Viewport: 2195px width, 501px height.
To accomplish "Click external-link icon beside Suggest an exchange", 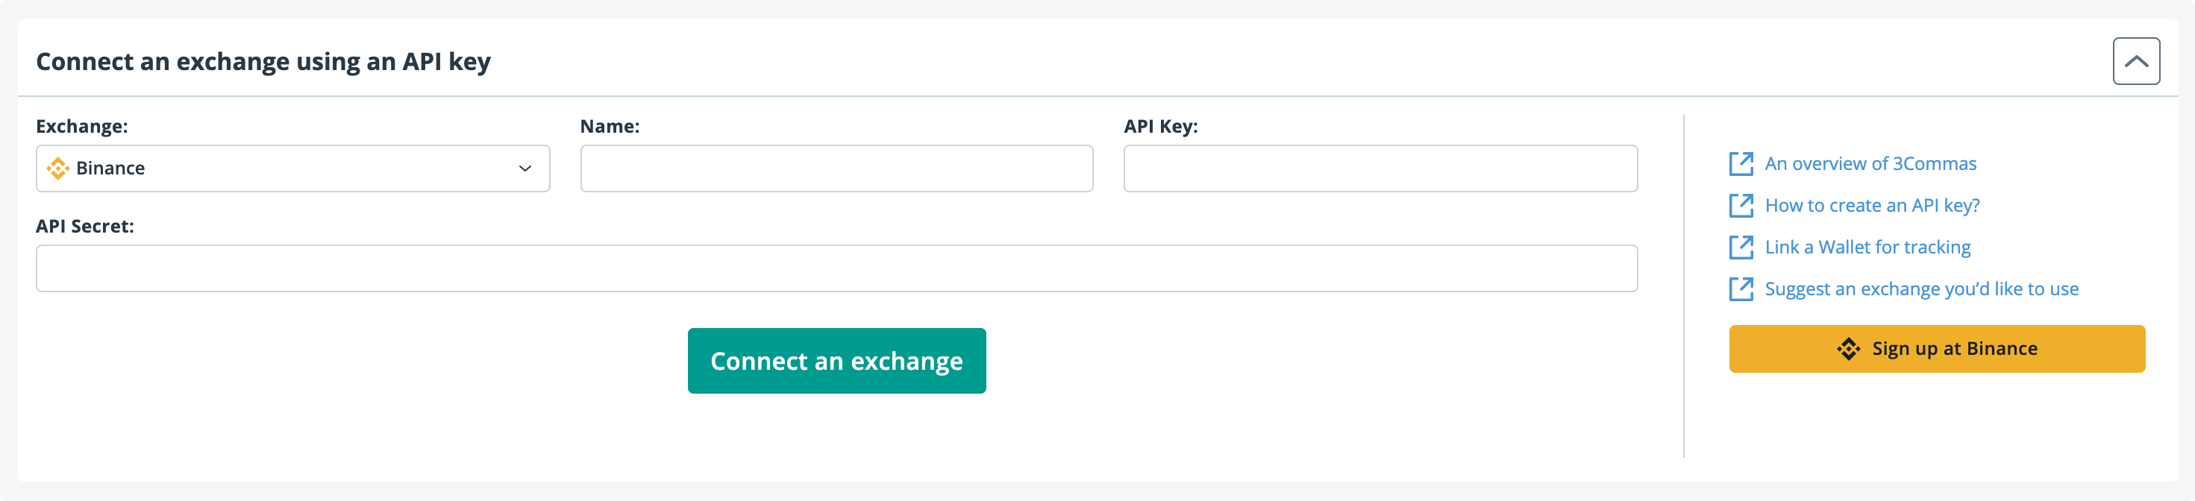I will [x=1741, y=289].
